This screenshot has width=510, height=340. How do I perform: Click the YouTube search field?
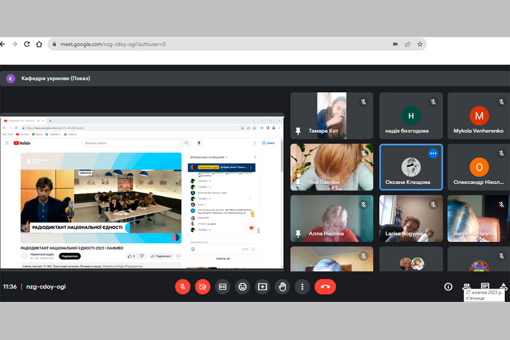(x=131, y=143)
